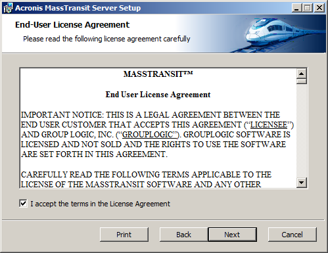Go Back to the previous setup step
Screen dimensions: 328x253
183,235
